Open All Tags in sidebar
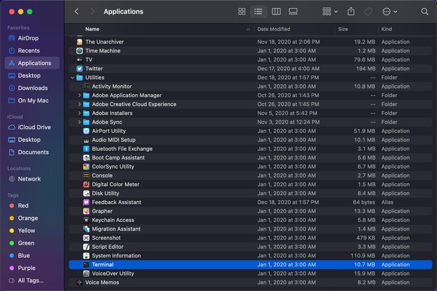 (x=32, y=281)
